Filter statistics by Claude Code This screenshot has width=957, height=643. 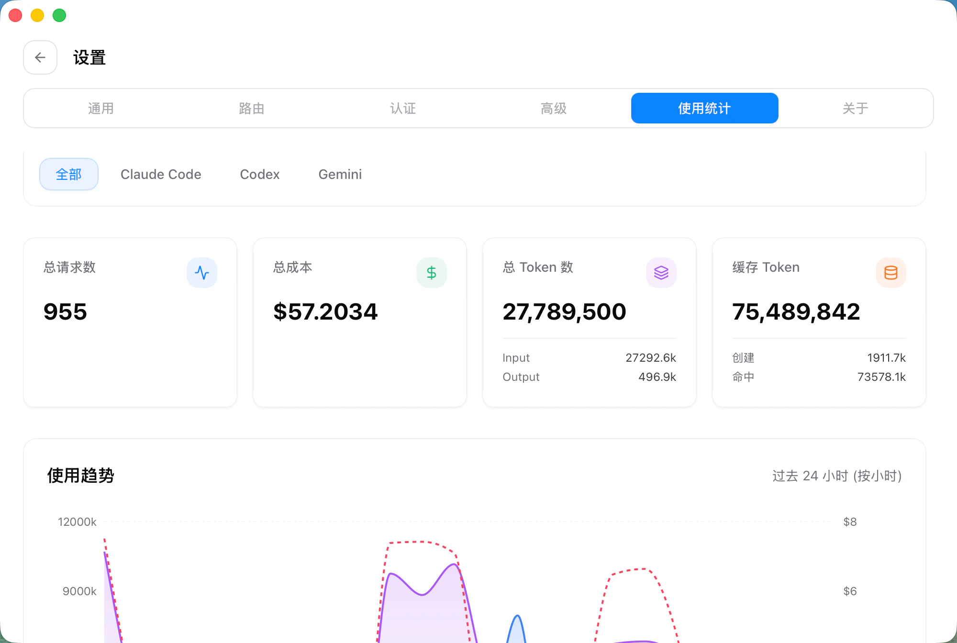[161, 174]
